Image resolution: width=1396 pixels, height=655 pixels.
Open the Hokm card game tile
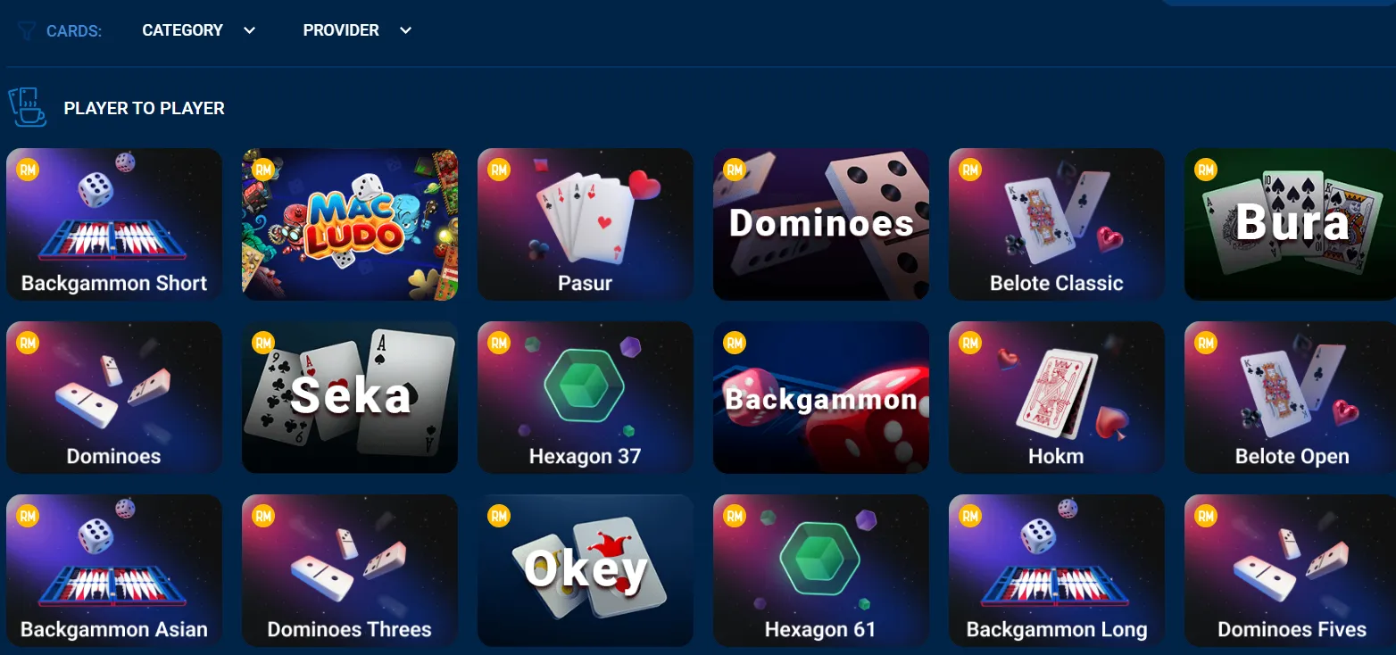[1057, 397]
